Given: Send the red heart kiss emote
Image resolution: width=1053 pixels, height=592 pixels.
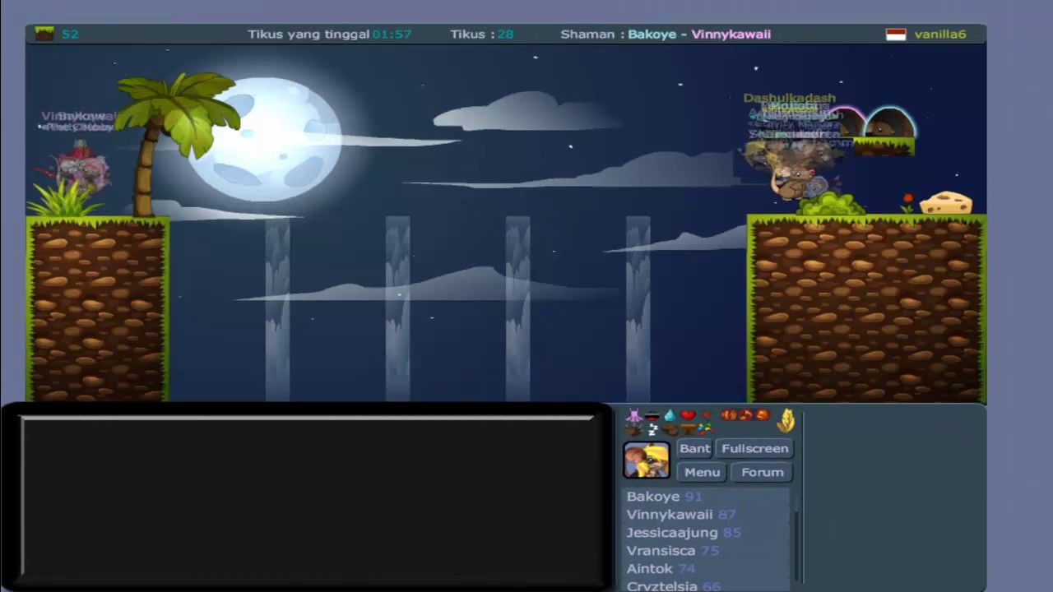Looking at the screenshot, I should (x=689, y=415).
